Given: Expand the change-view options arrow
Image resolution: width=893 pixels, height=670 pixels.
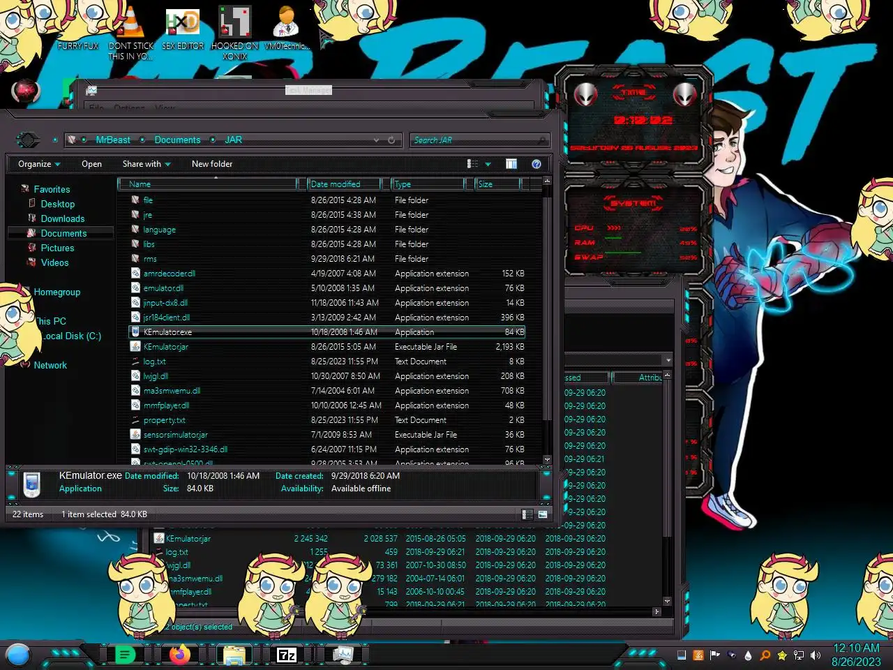Looking at the screenshot, I should pos(488,164).
